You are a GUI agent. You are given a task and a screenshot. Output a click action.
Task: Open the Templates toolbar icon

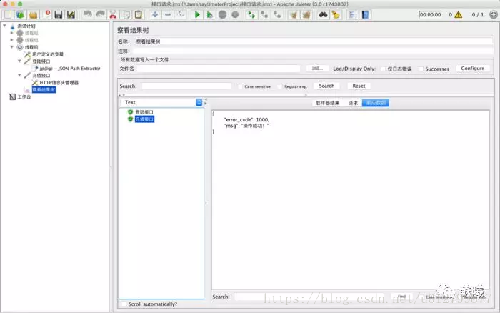(21, 15)
